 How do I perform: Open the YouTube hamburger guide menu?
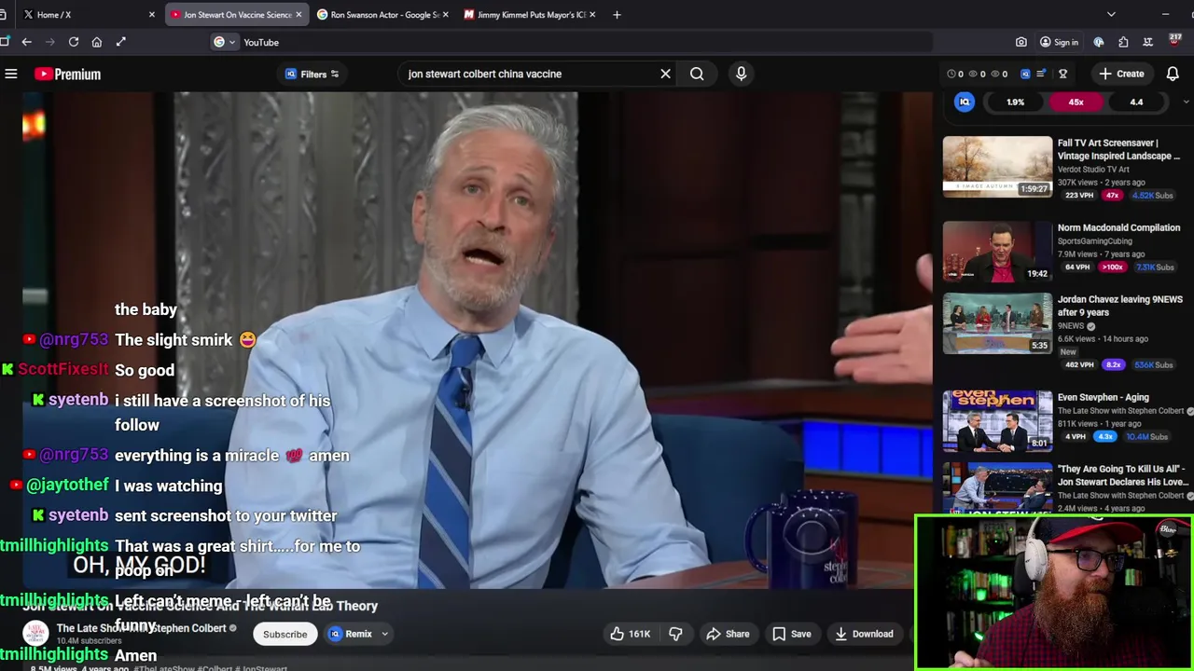pos(11,74)
